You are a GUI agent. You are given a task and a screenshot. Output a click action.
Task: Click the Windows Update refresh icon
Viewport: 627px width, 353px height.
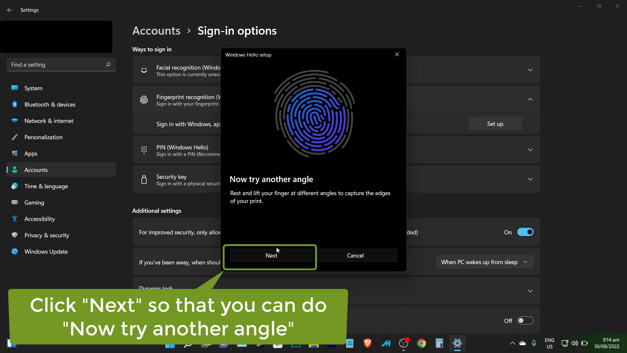click(x=15, y=251)
